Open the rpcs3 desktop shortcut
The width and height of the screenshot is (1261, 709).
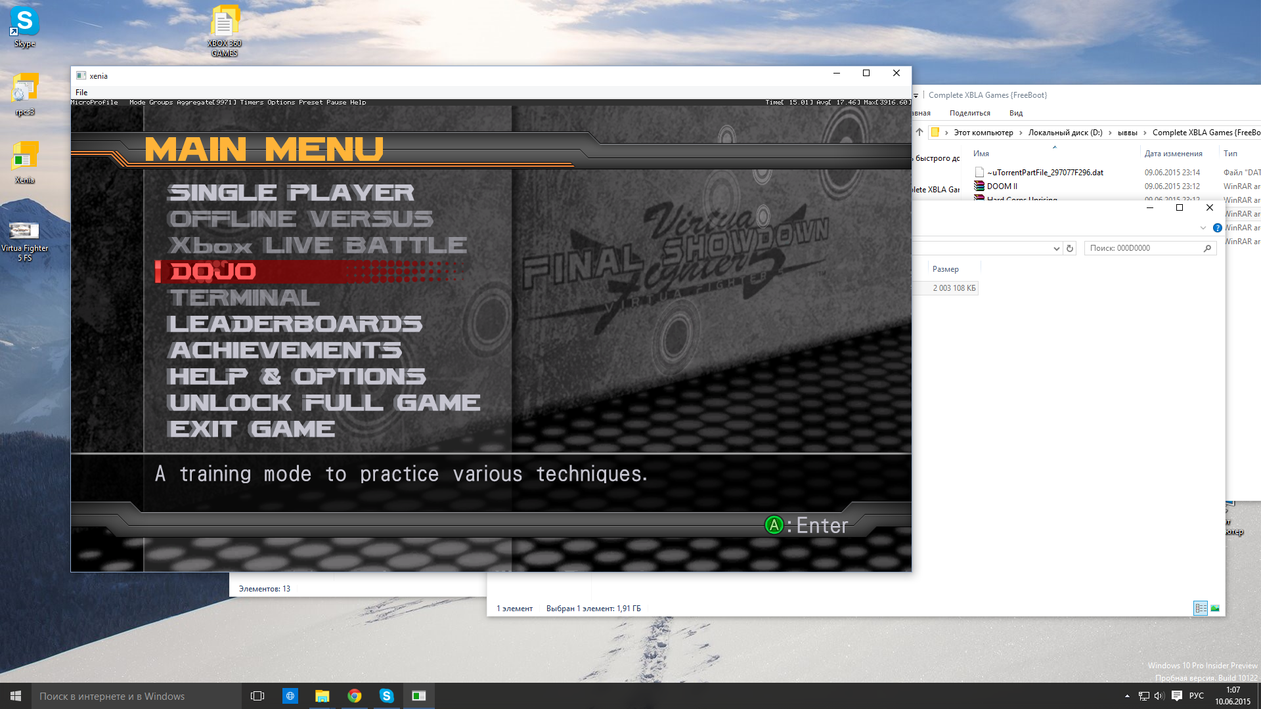click(x=25, y=95)
